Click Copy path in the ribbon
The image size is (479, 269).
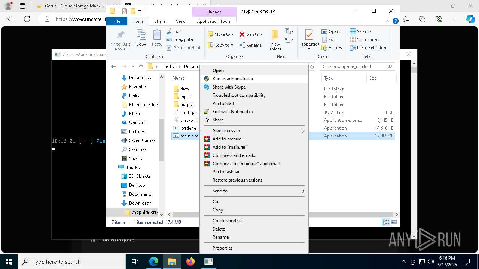pos(180,40)
